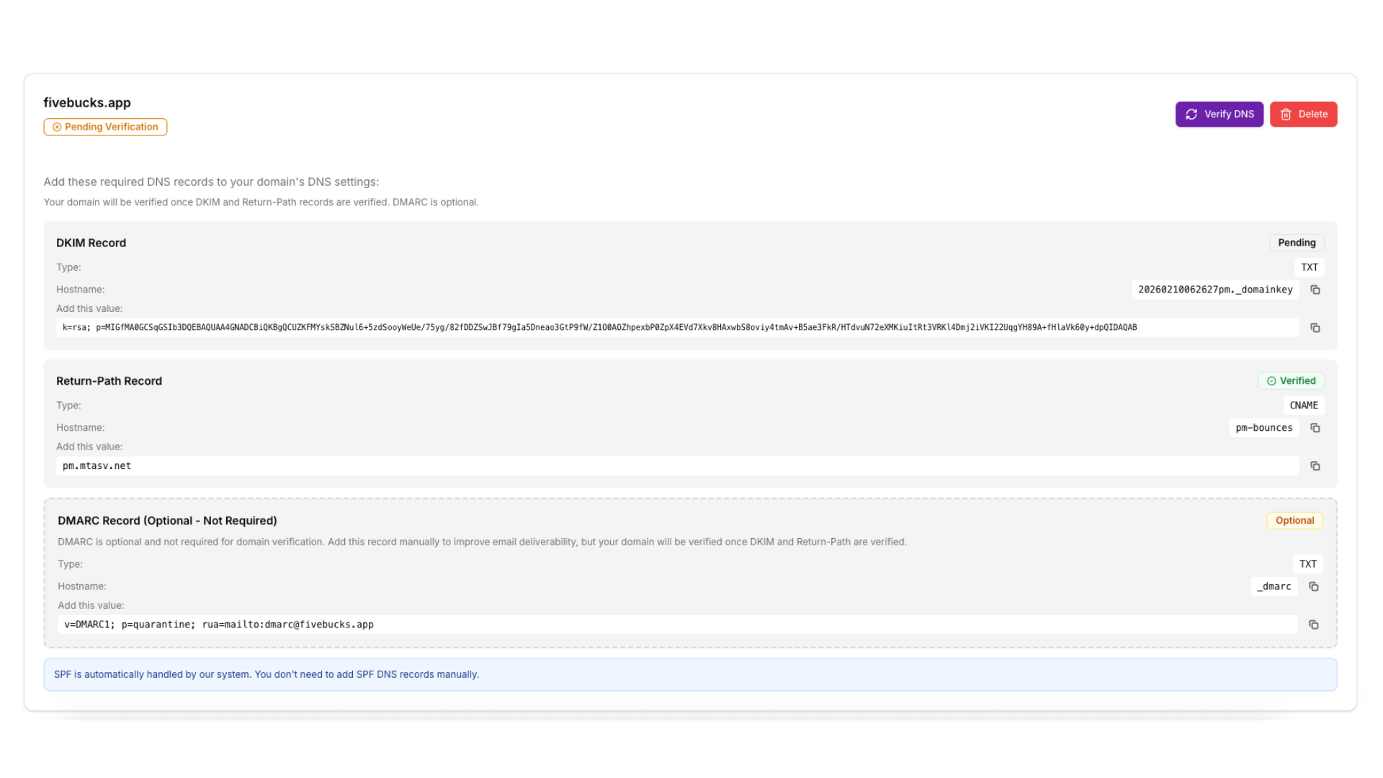
Task: Click the fivebucks.app domain title
Action: tap(87, 102)
